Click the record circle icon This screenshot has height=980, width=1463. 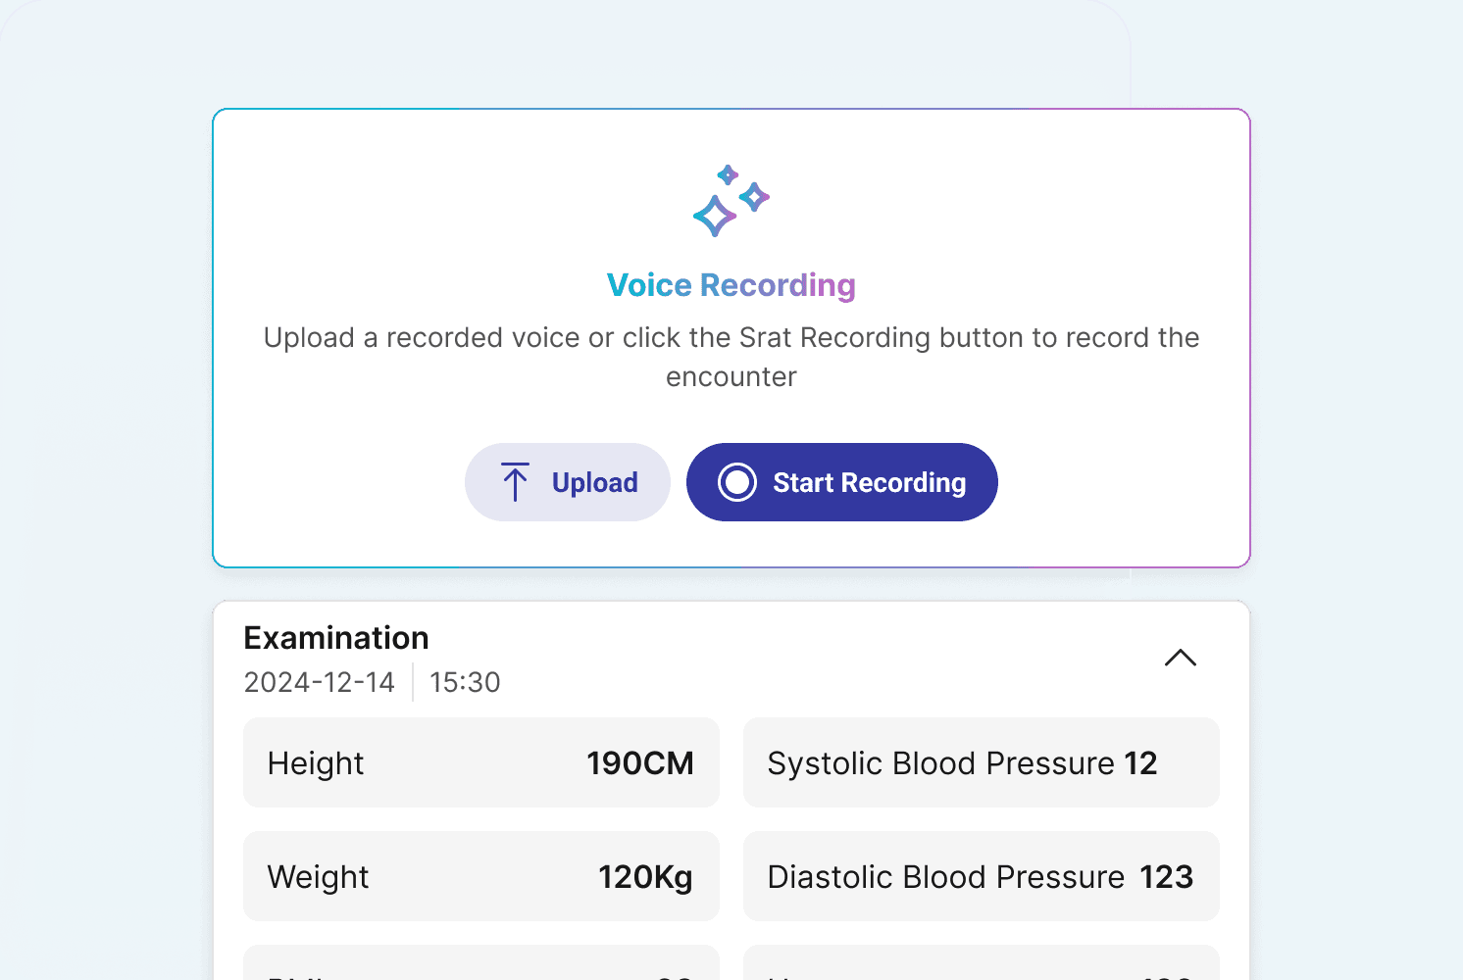[x=737, y=482]
